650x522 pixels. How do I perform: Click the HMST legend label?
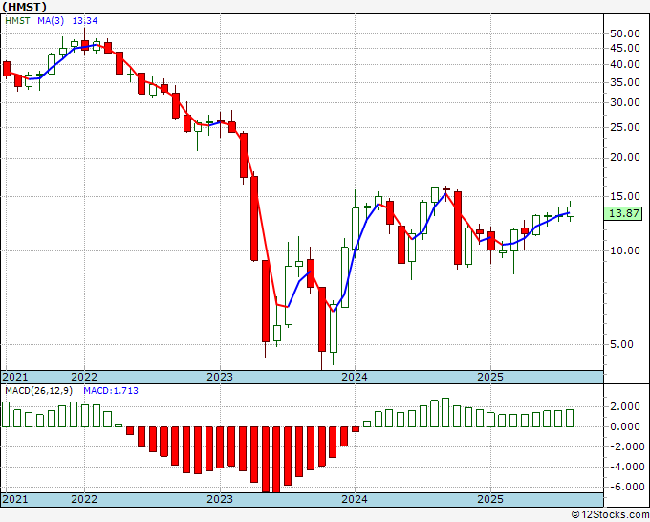click(17, 20)
